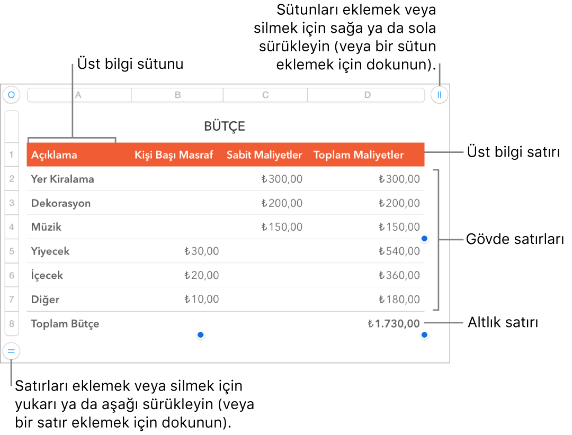Image resolution: width=572 pixels, height=435 pixels.
Task: Tap the circular table selection handle
Action: [11, 95]
